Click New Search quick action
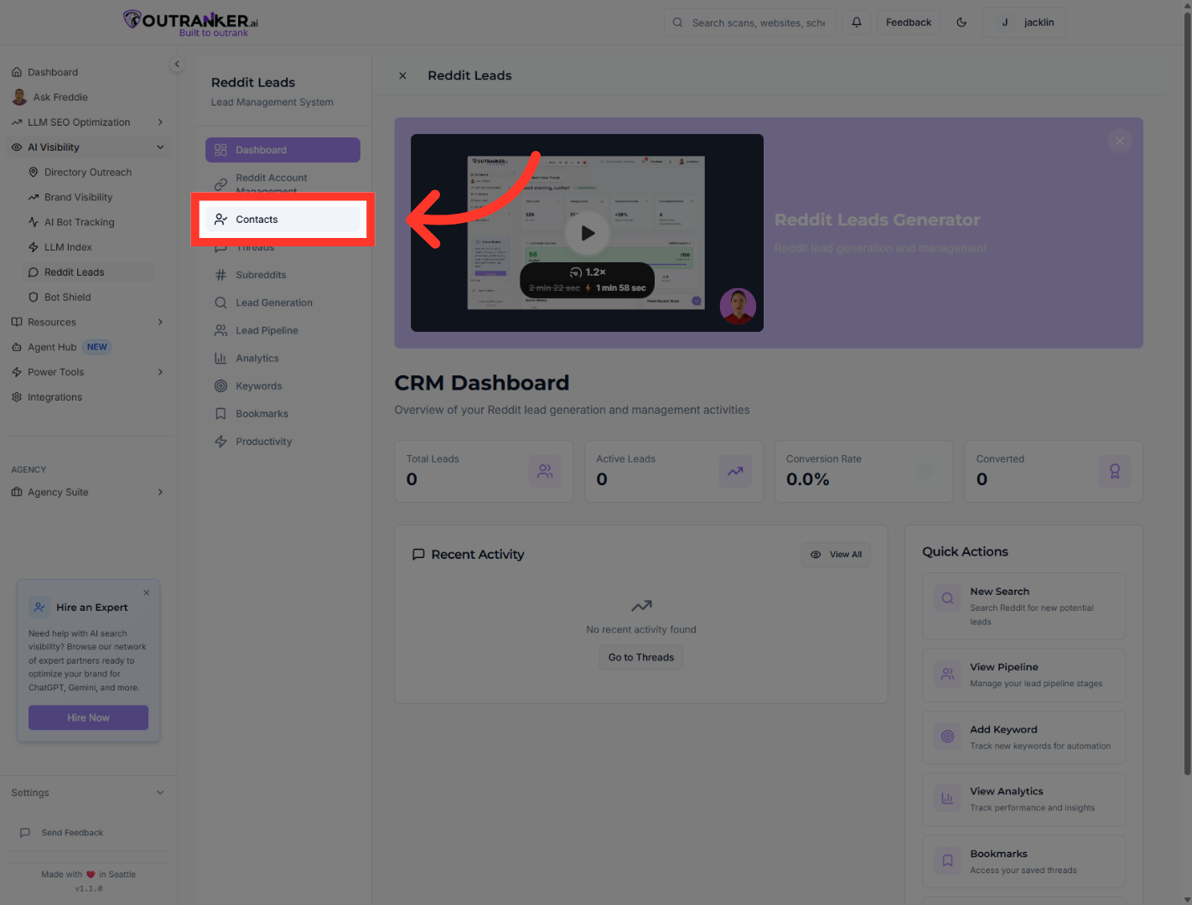 tap(1024, 606)
